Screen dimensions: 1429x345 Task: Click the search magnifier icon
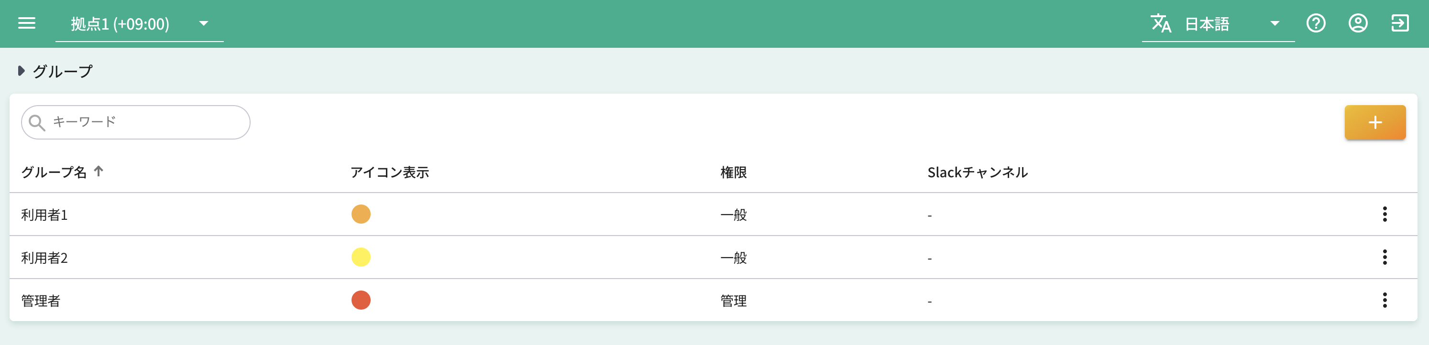37,123
